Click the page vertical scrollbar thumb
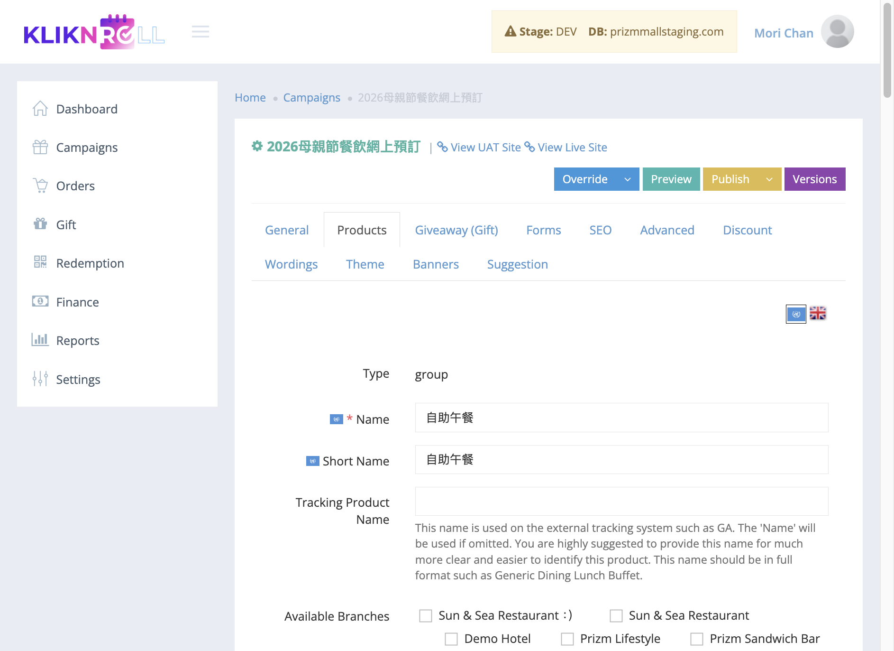This screenshot has width=894, height=651. point(887,50)
